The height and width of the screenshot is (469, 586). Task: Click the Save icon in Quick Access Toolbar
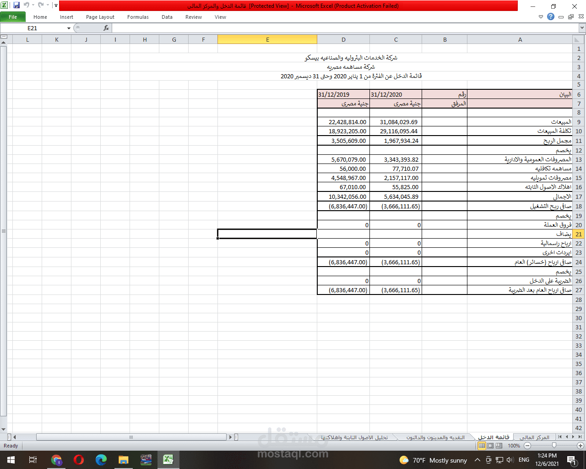(x=16, y=5)
